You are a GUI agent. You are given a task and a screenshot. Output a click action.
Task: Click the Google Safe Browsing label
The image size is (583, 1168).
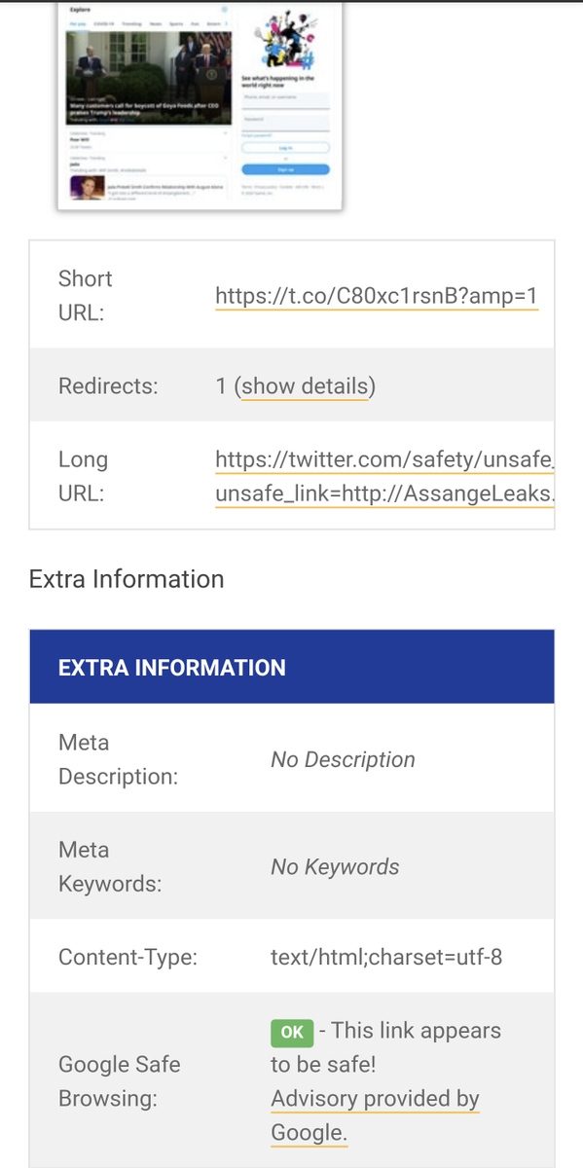click(120, 1081)
